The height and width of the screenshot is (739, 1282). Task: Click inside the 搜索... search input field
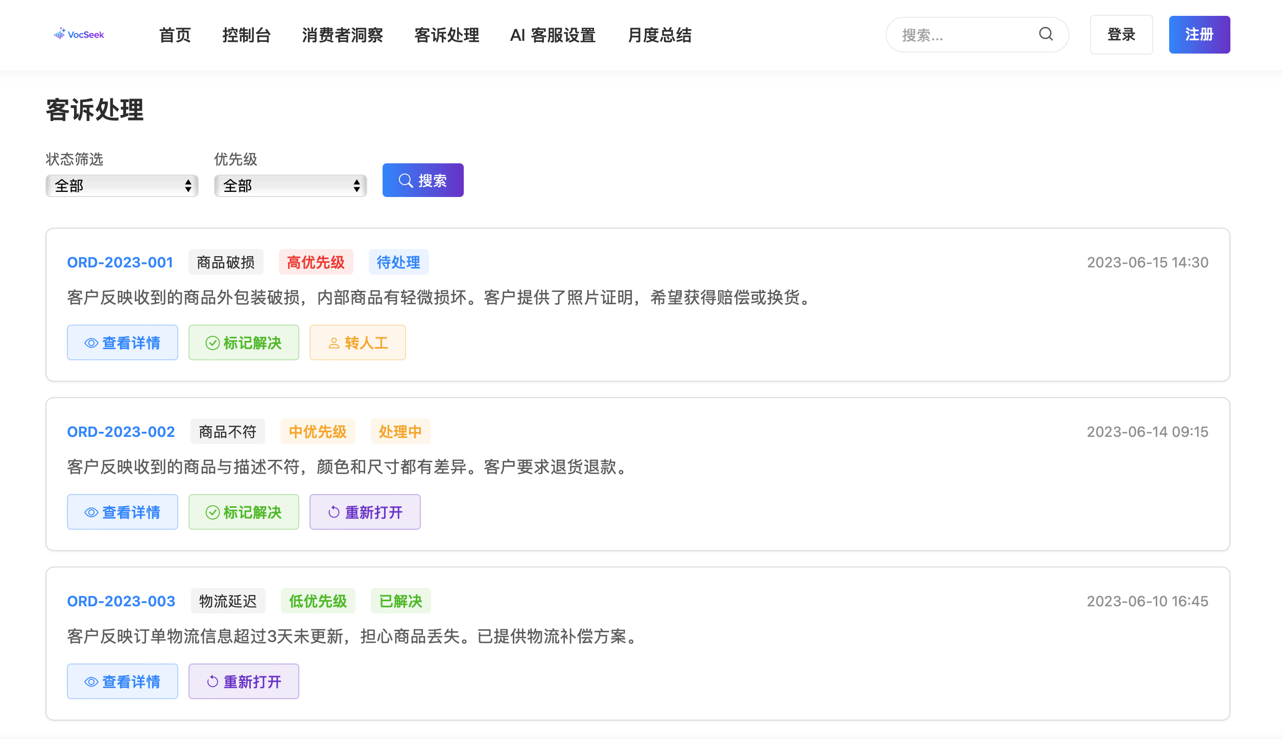click(x=960, y=34)
